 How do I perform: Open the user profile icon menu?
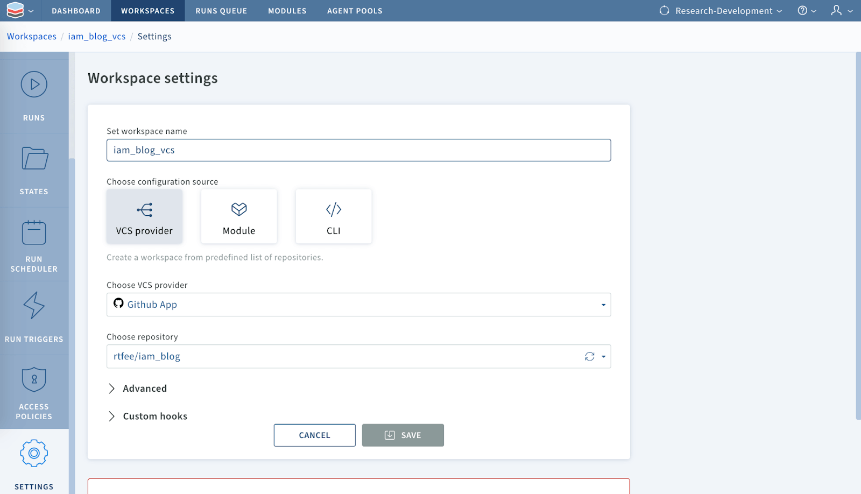click(x=842, y=11)
